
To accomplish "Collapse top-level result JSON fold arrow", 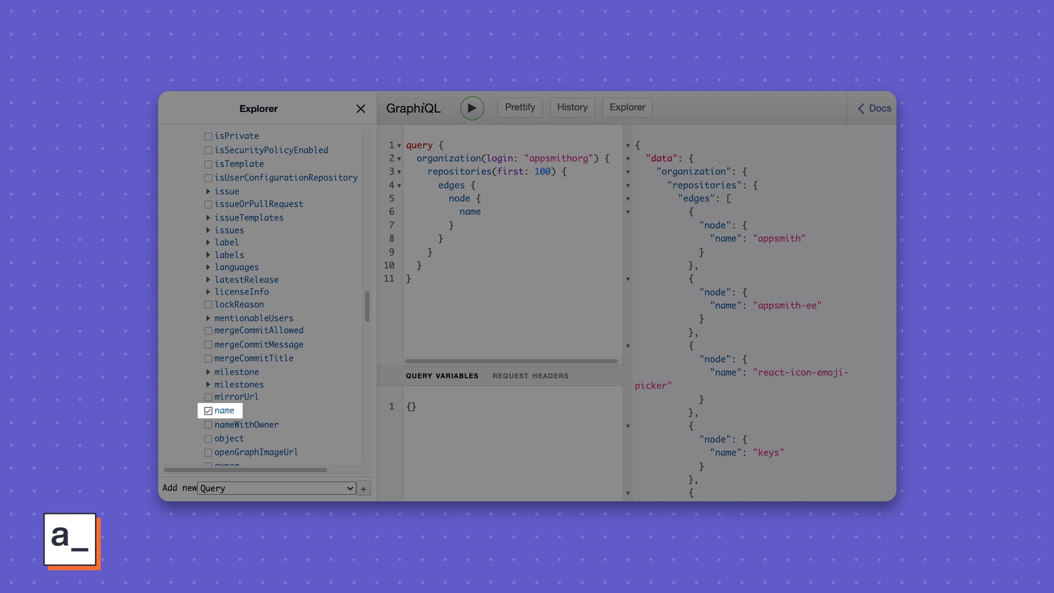I will point(627,146).
